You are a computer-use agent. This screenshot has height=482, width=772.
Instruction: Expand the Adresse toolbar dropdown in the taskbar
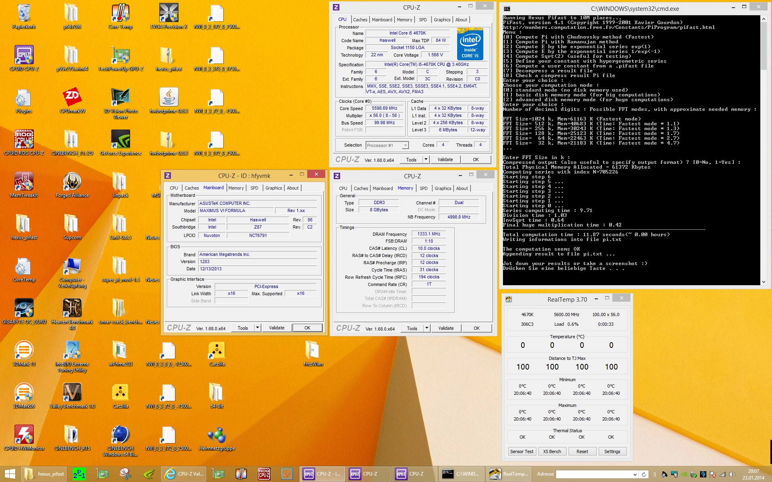(635, 474)
